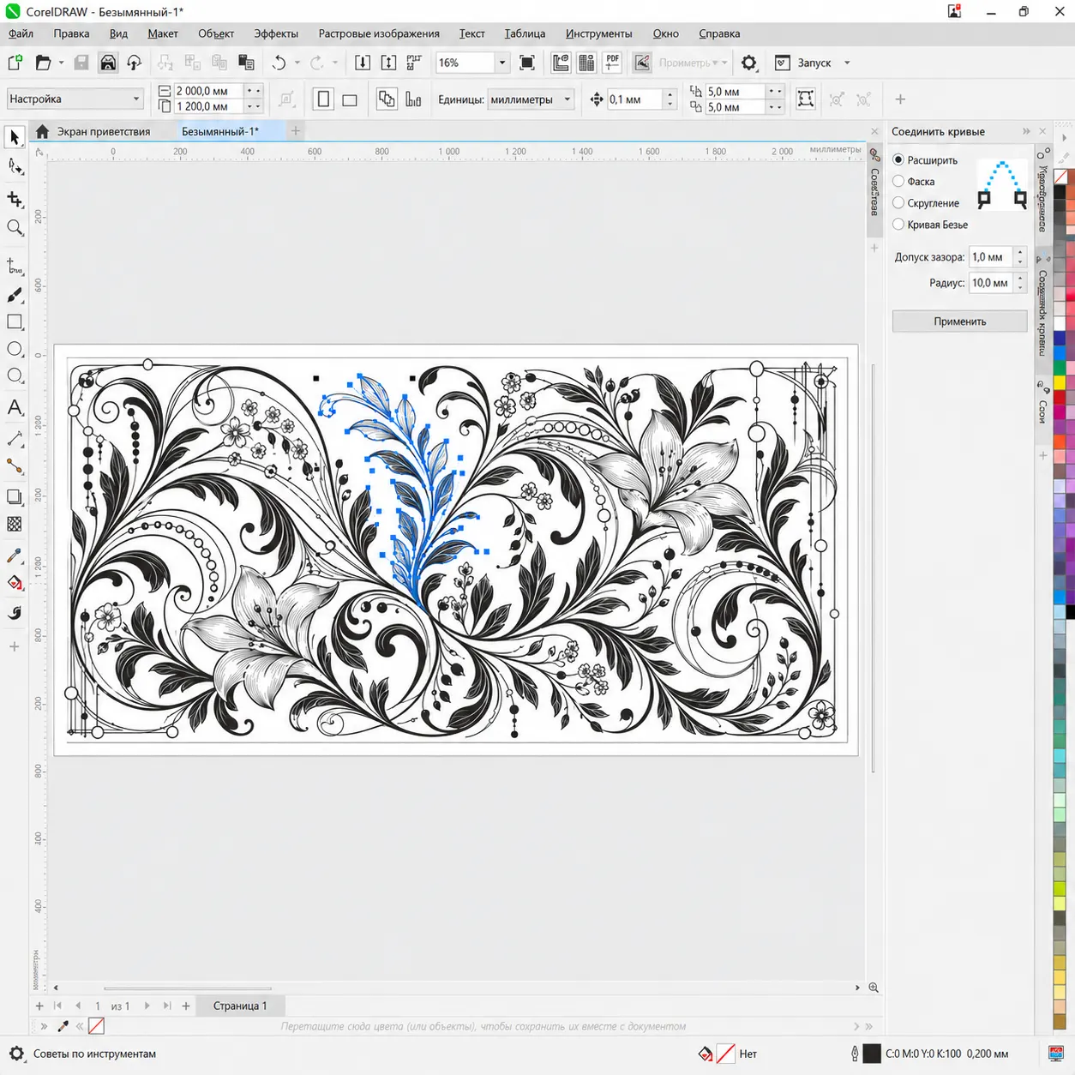Click Publish to PDF icon
The height and width of the screenshot is (1075, 1075).
tap(612, 63)
